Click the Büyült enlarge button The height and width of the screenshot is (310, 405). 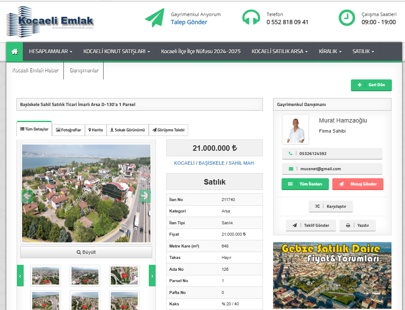(86, 252)
